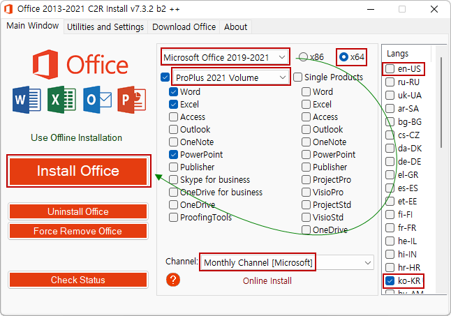Check the ru-RU language checkbox
This screenshot has height=316, width=451.
390,82
